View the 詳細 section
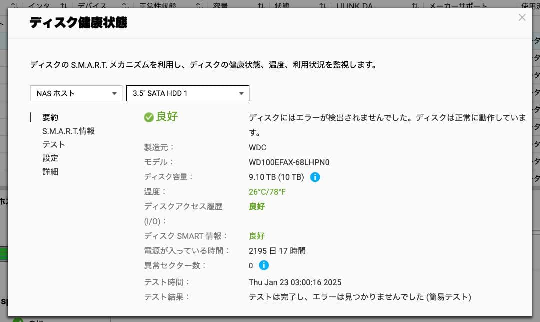The width and height of the screenshot is (540, 322). (x=50, y=171)
